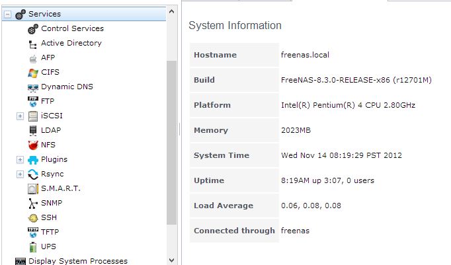This screenshot has height=265, width=451.
Task: Open the Active Directory tree icon
Action: (x=33, y=44)
